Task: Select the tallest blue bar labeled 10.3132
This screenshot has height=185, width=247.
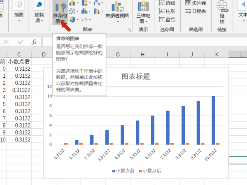Action: pyautogui.click(x=213, y=120)
